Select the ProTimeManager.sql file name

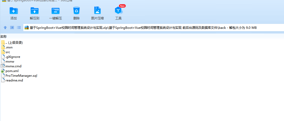(x=21, y=76)
